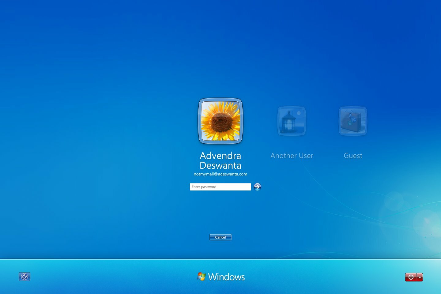441x294 pixels.
Task: Open the Ease of Access options
Action: click(x=24, y=277)
